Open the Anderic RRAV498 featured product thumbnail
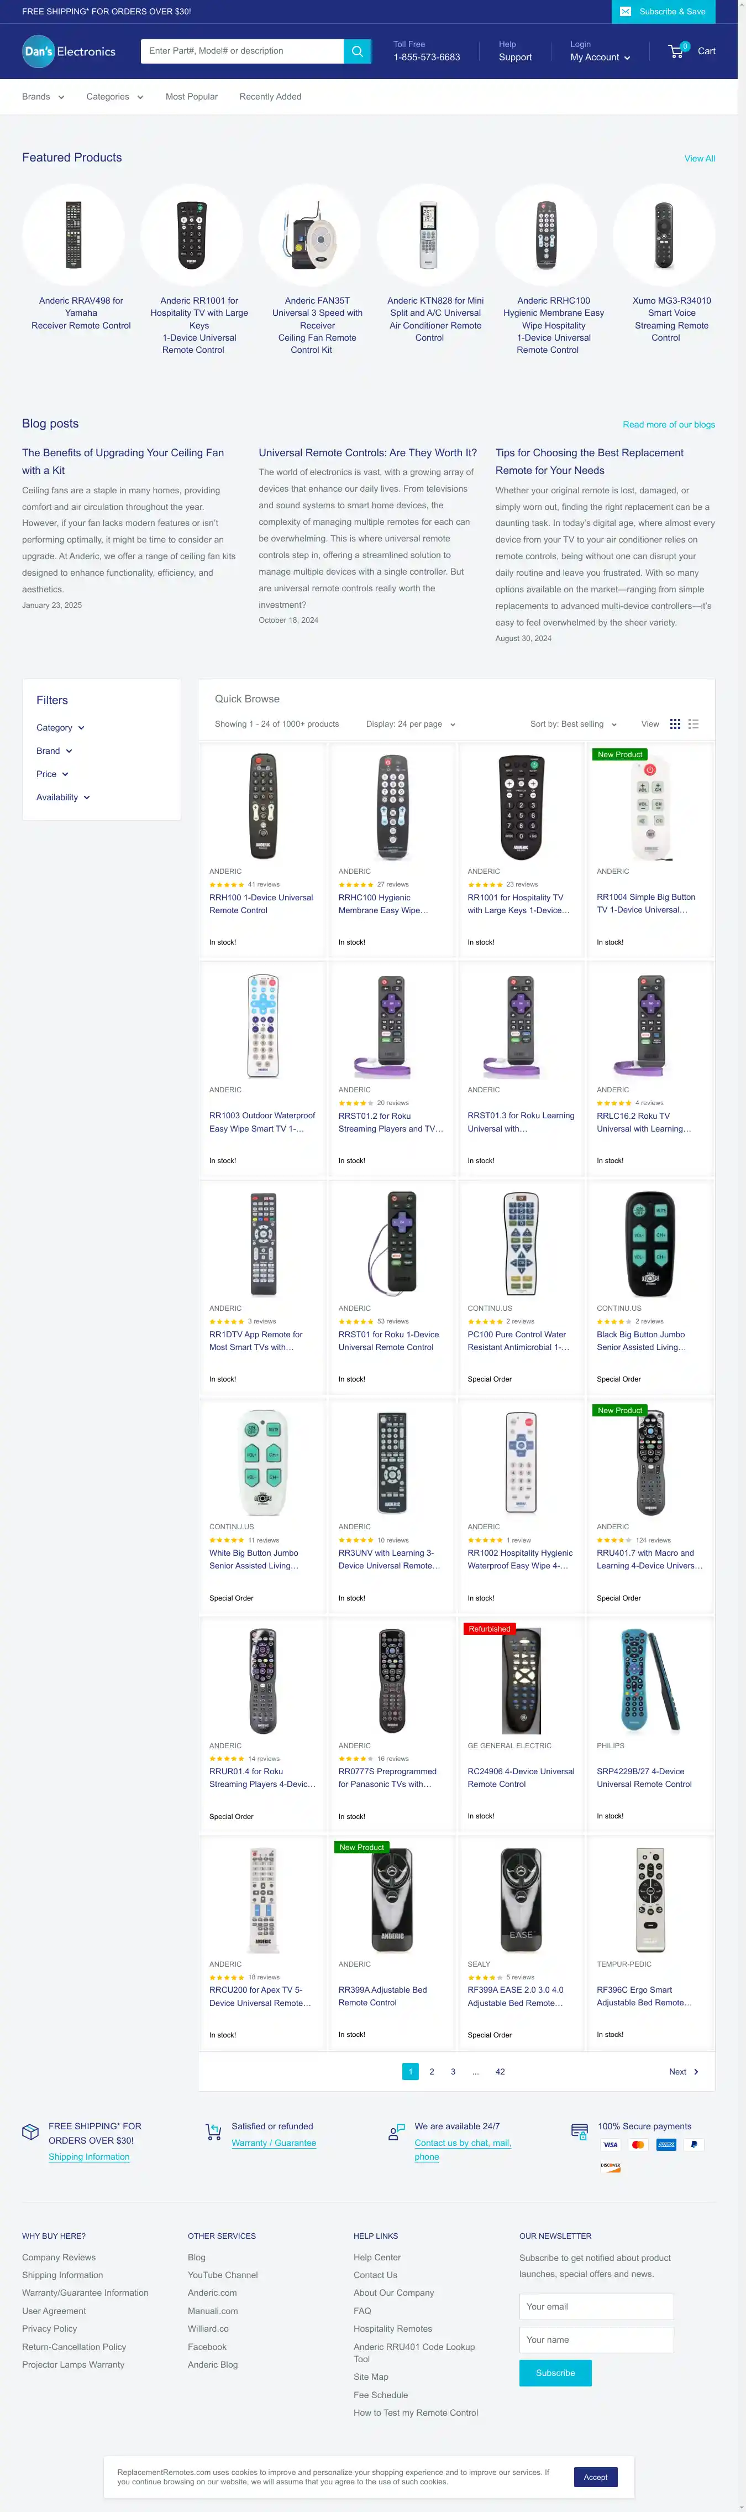The width and height of the screenshot is (746, 2512). (73, 235)
